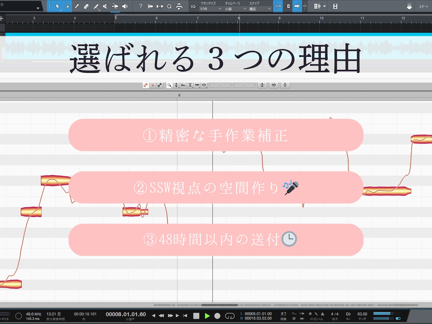Select the Listen (speaker) tool

125,6
